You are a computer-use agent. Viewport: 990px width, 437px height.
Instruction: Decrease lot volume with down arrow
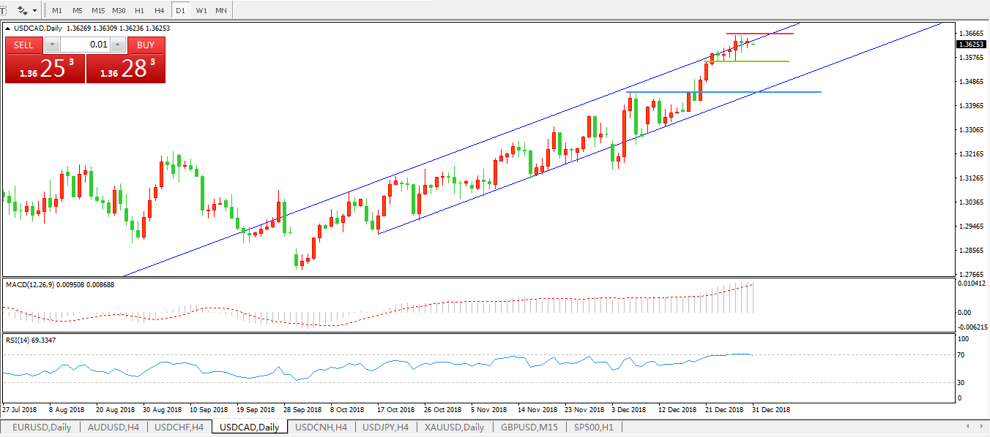point(52,45)
